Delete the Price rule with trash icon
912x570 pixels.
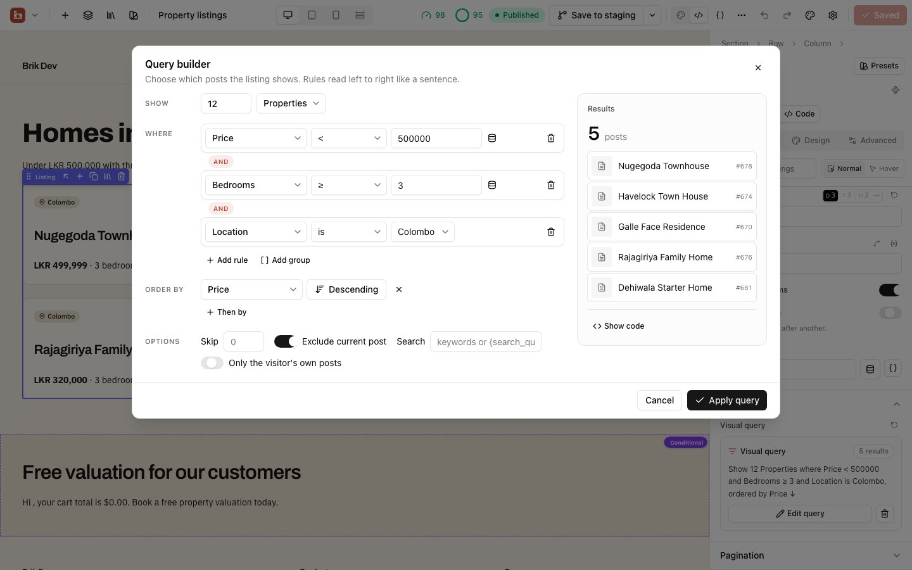(x=551, y=138)
